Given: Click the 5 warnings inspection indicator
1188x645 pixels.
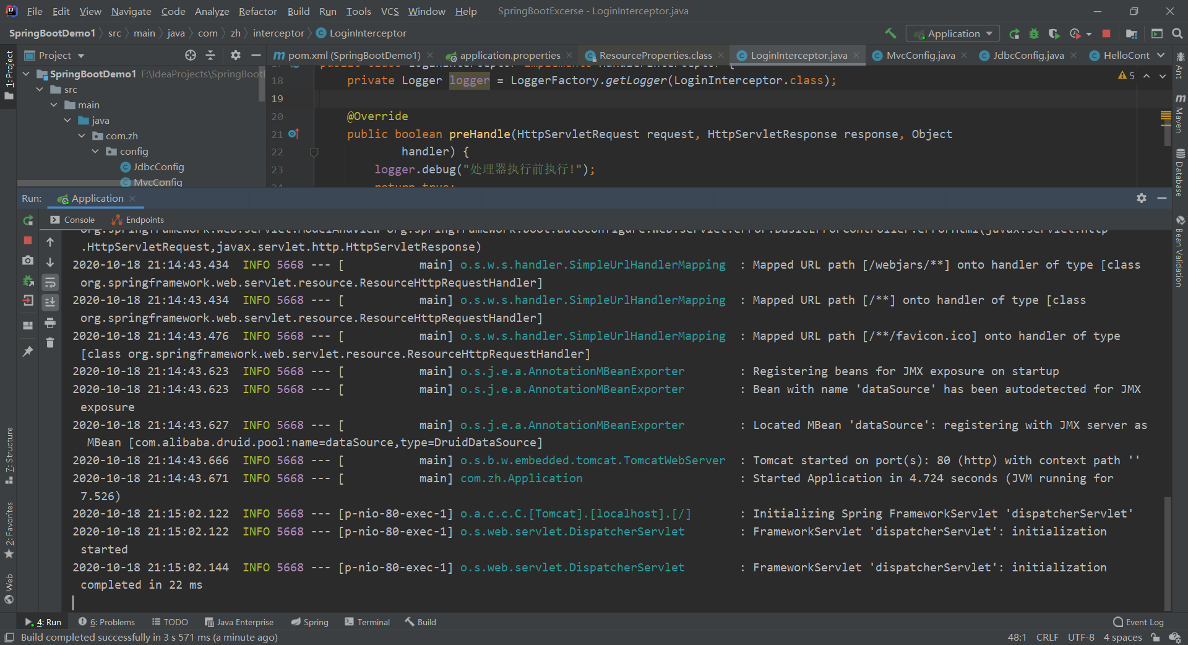Looking at the screenshot, I should pos(1126,76).
